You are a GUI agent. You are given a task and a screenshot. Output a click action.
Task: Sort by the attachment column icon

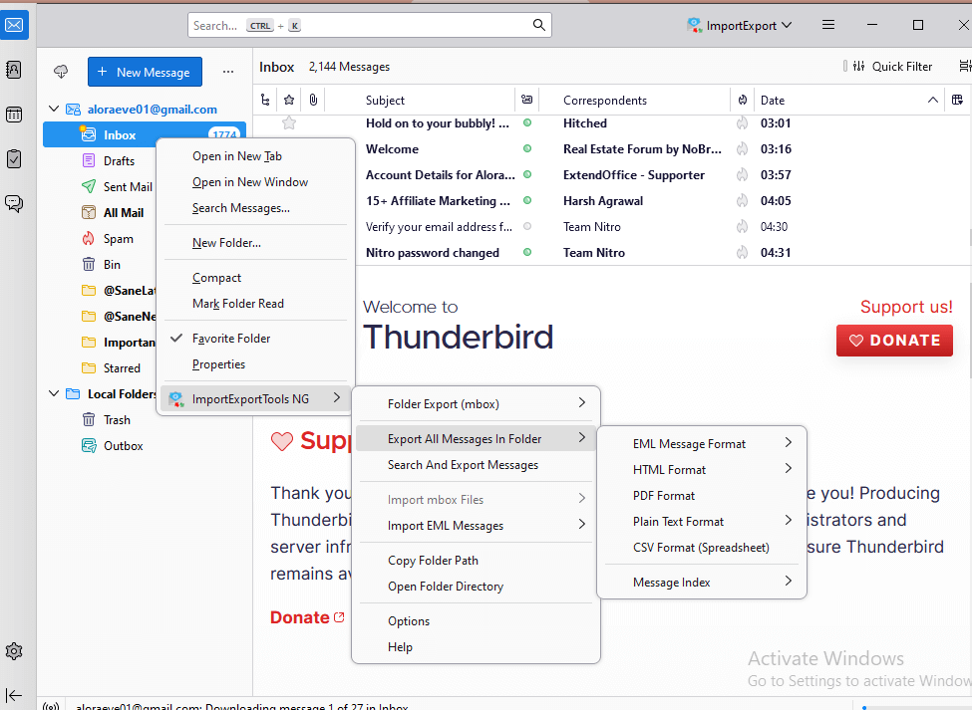point(314,100)
